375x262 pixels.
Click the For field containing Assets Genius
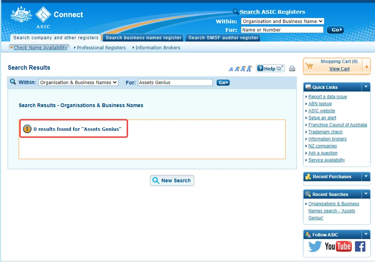coord(175,82)
